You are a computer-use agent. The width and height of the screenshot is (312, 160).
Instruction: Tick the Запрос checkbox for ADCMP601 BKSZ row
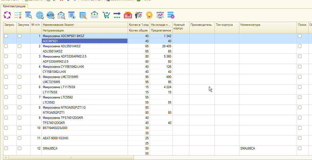click(x=6, y=36)
